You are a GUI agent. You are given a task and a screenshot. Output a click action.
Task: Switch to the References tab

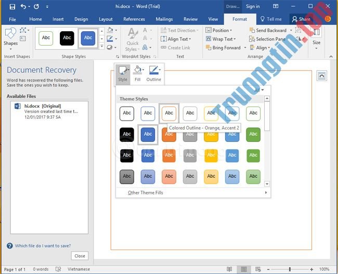(x=134, y=19)
